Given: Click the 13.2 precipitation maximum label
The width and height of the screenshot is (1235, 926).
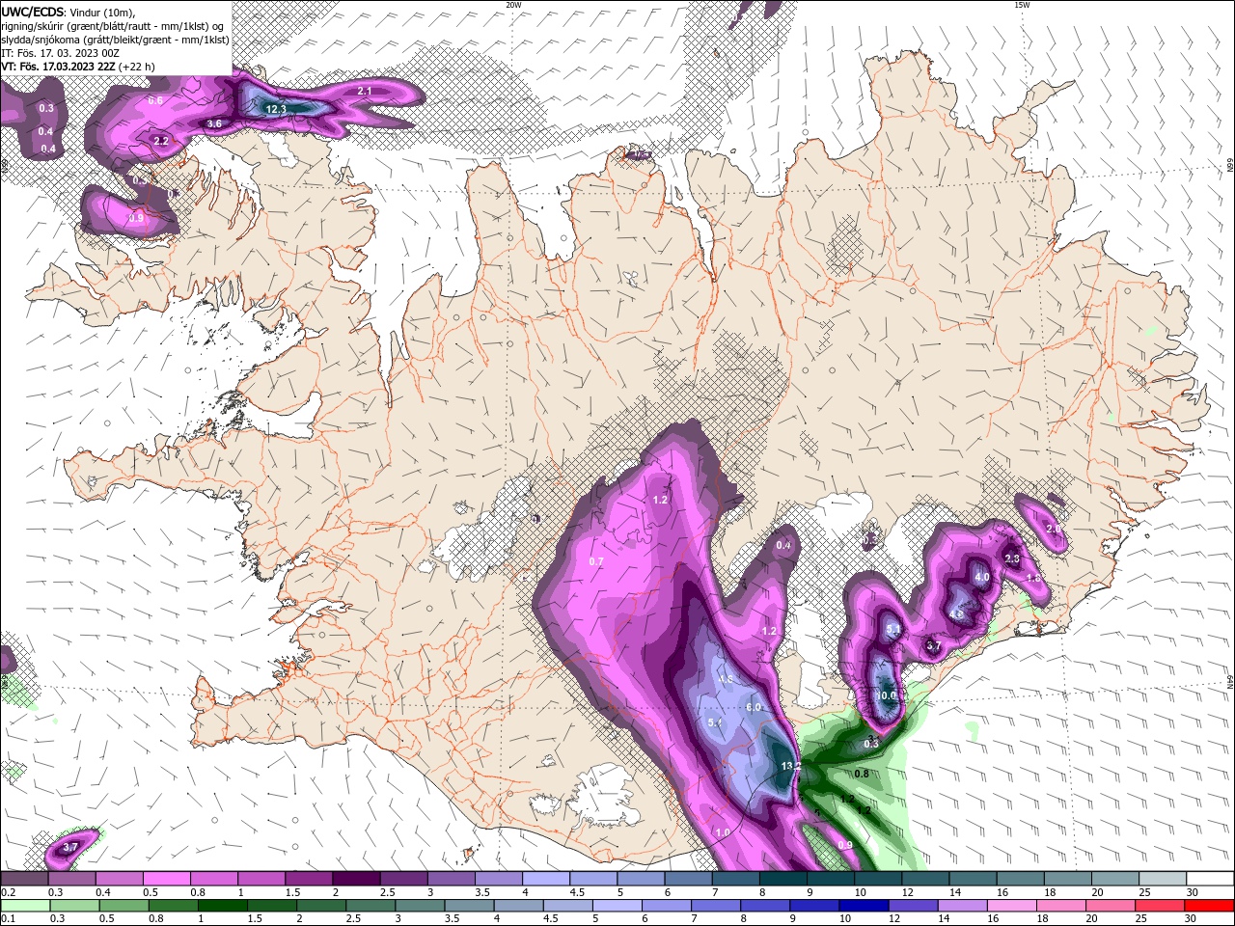Looking at the screenshot, I should point(791,766).
